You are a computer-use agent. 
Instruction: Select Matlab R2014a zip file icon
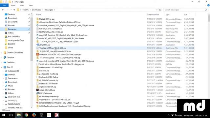click(x=37, y=19)
